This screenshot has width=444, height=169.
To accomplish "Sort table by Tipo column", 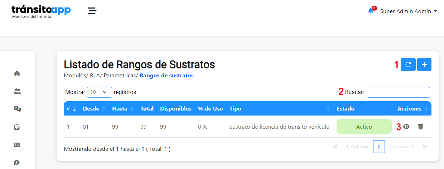I will point(279,109).
